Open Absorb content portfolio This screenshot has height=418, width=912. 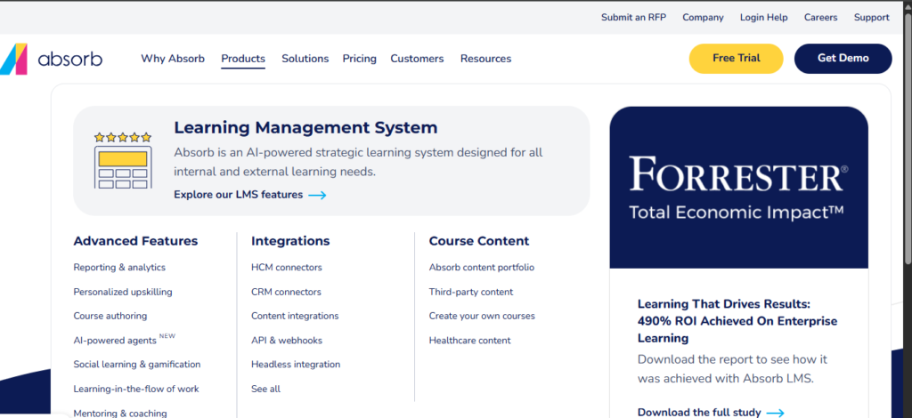(x=482, y=268)
